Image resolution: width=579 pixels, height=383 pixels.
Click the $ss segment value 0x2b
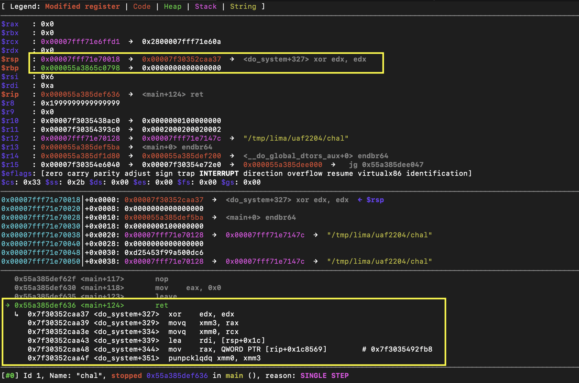click(76, 182)
